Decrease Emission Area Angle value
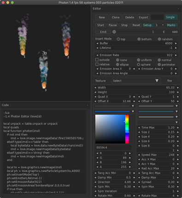The image size is (182, 198). pos(97,73)
